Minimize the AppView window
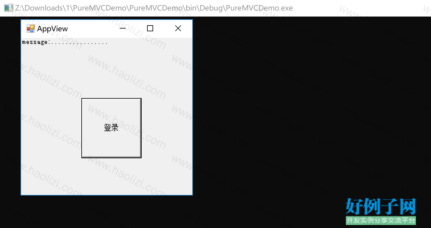431x228 pixels. 122,29
